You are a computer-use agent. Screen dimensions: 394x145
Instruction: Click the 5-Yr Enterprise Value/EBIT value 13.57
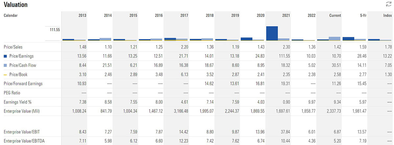362,132
